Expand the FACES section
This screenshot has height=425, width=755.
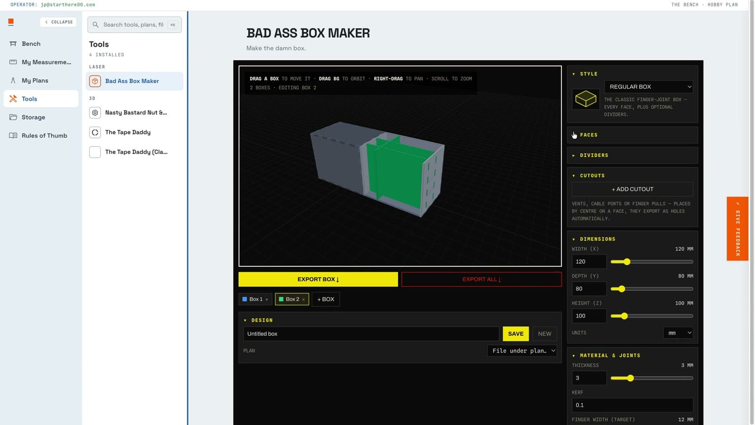(x=632, y=135)
